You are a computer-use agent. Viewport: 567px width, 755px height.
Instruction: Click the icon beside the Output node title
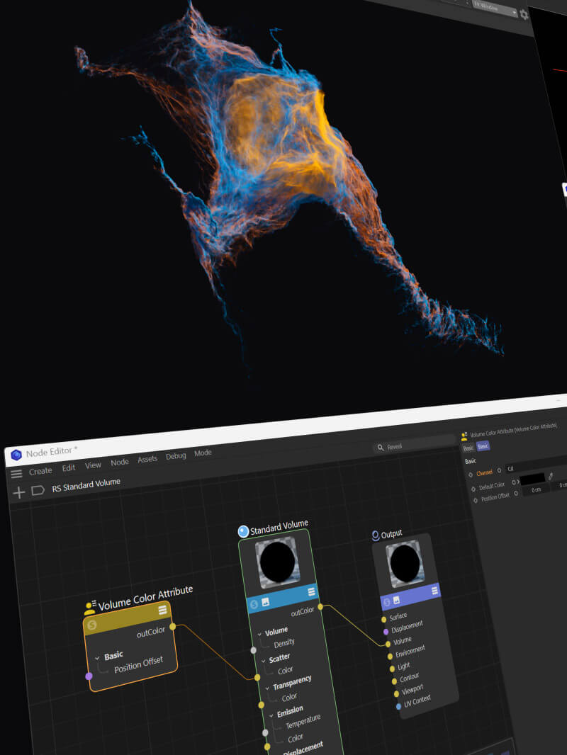pos(376,535)
